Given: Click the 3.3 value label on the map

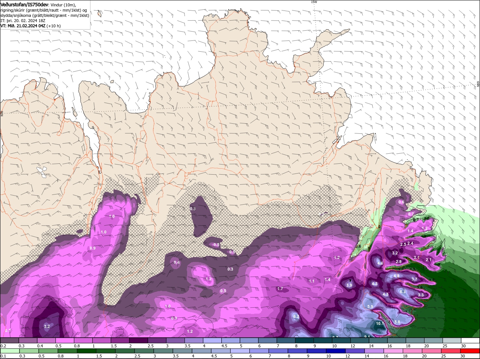Looking at the screenshot, I should pos(421,295).
